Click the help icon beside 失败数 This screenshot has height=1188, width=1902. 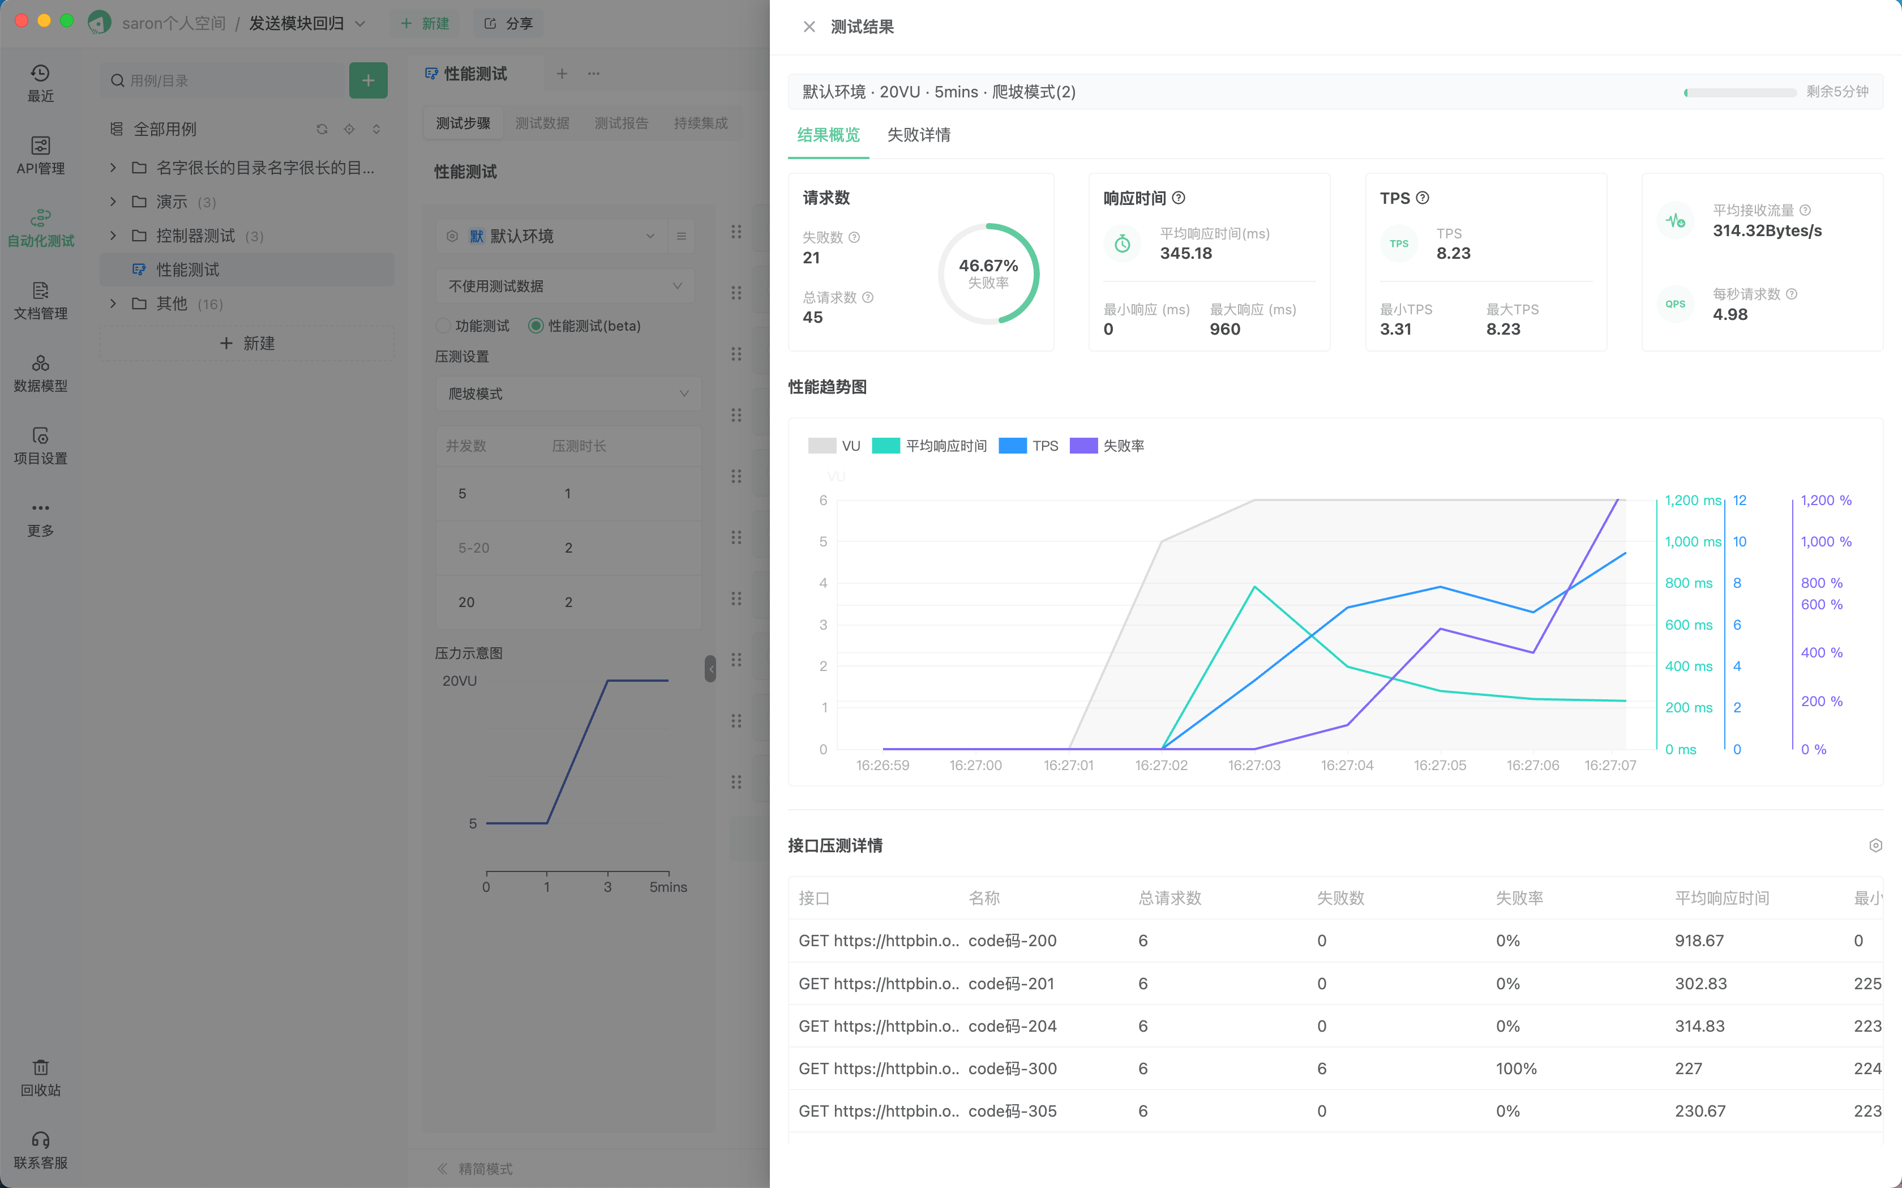854,237
